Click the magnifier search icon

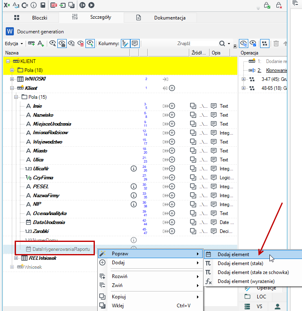[222, 43]
